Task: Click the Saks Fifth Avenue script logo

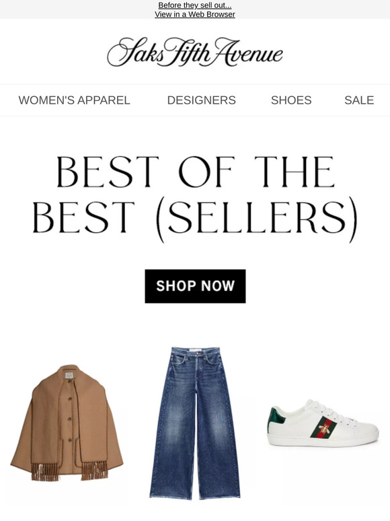Action: (x=195, y=52)
